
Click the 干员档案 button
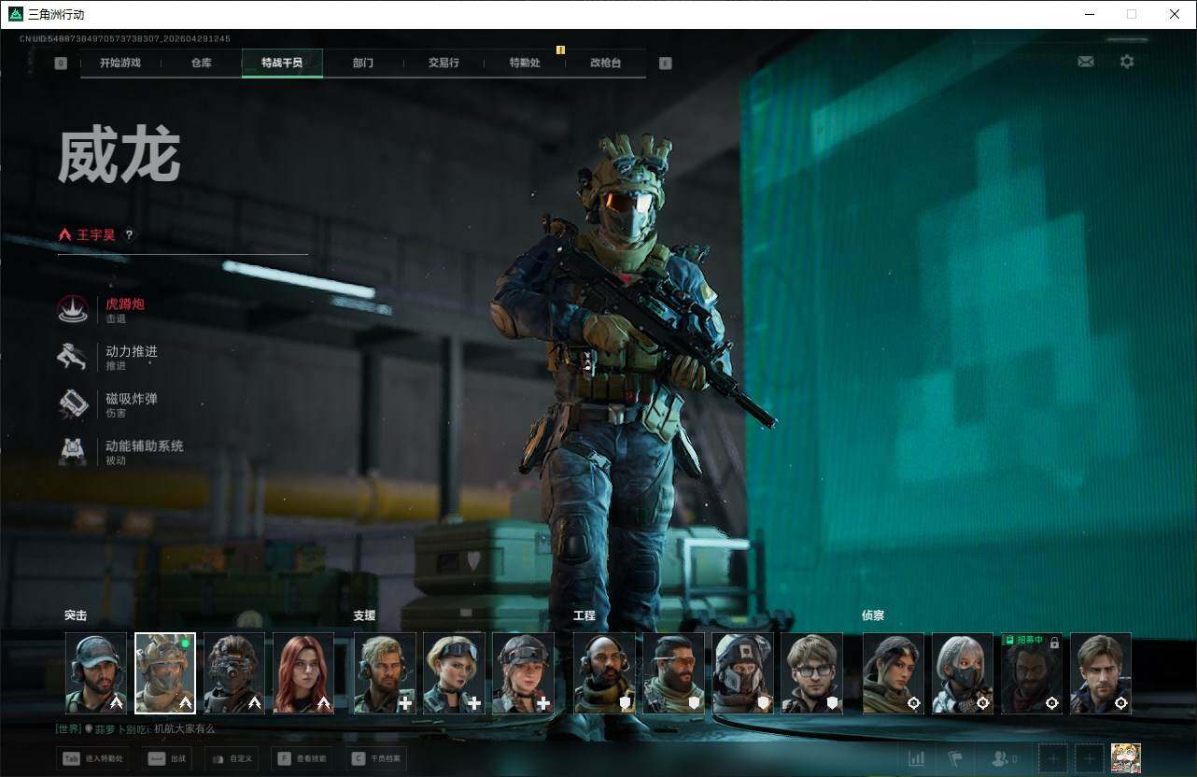[x=374, y=758]
